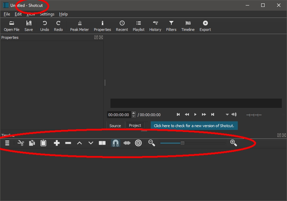Close the Timeline panel
Image resolution: width=287 pixels, height=201 pixels.
point(284,135)
